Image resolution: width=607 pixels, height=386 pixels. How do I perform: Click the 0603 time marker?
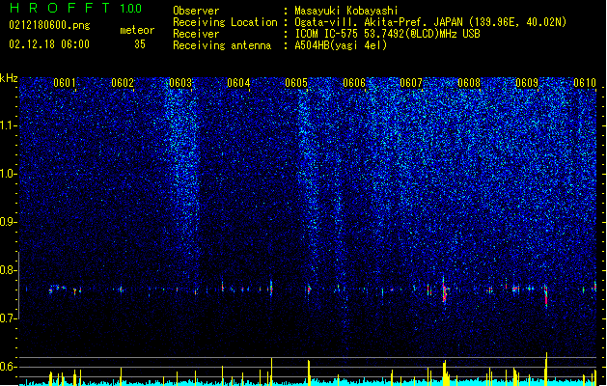[x=180, y=83]
